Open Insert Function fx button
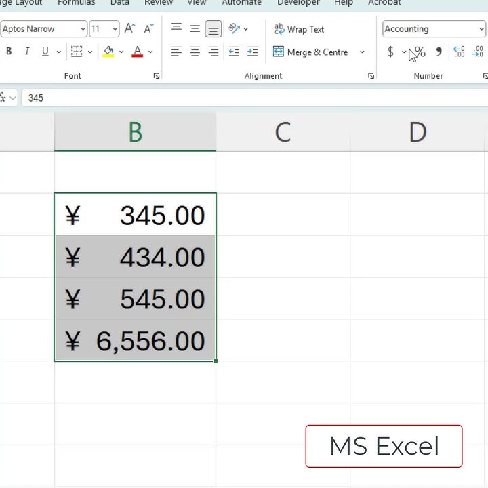 (3, 98)
